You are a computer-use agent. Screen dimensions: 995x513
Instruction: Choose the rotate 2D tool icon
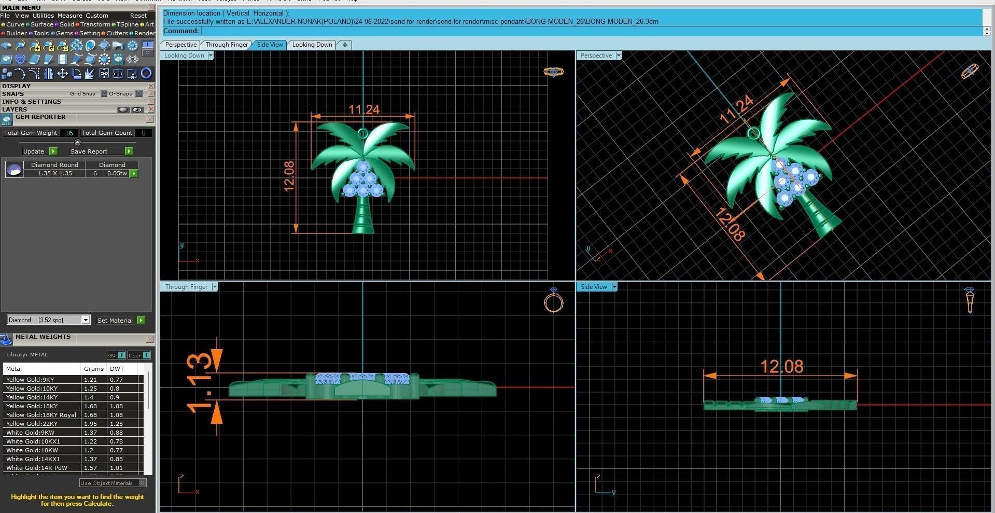77,74
